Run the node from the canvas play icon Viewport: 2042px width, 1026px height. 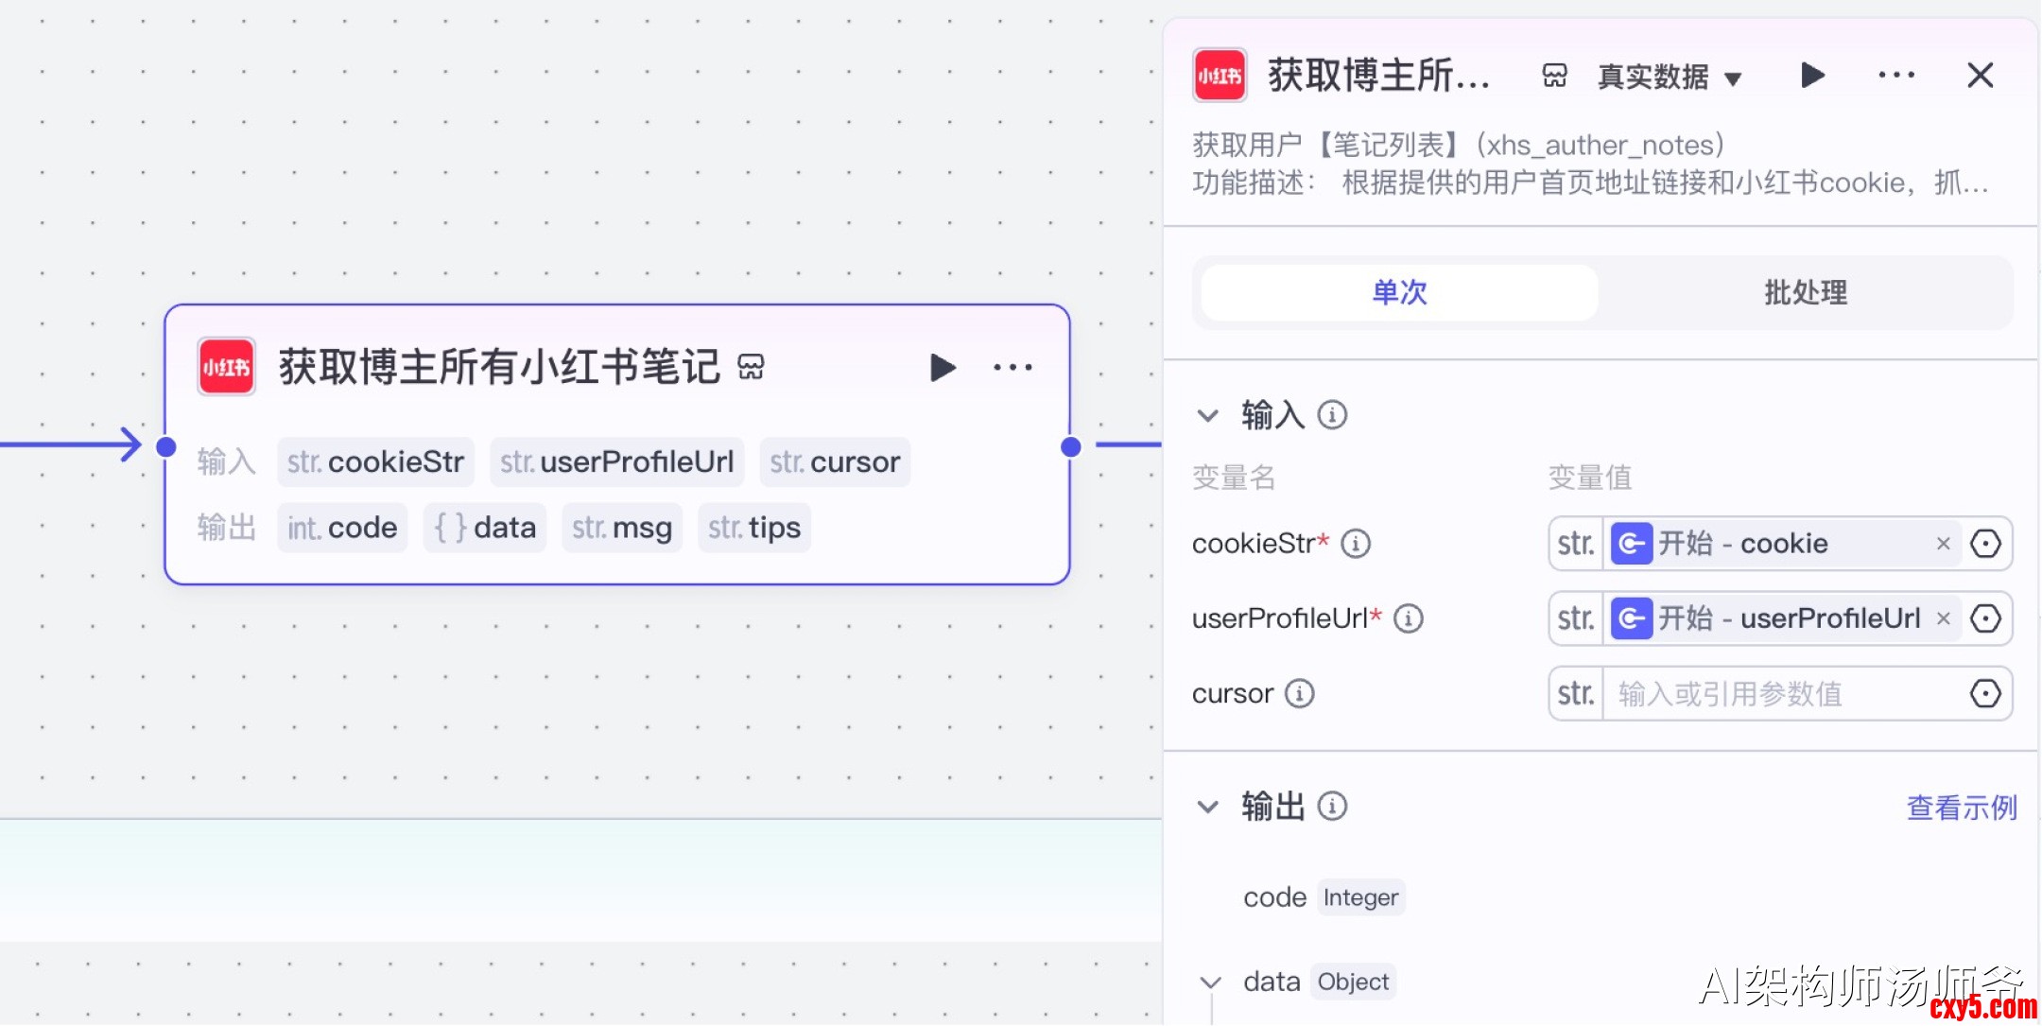pyautogui.click(x=942, y=367)
